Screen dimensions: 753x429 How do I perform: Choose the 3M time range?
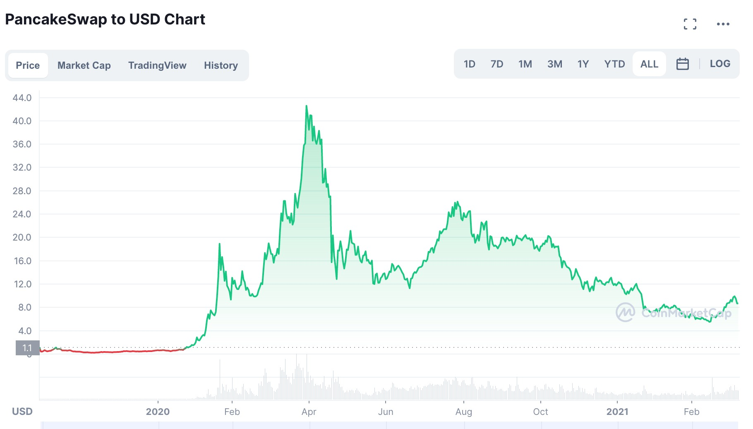(x=554, y=64)
